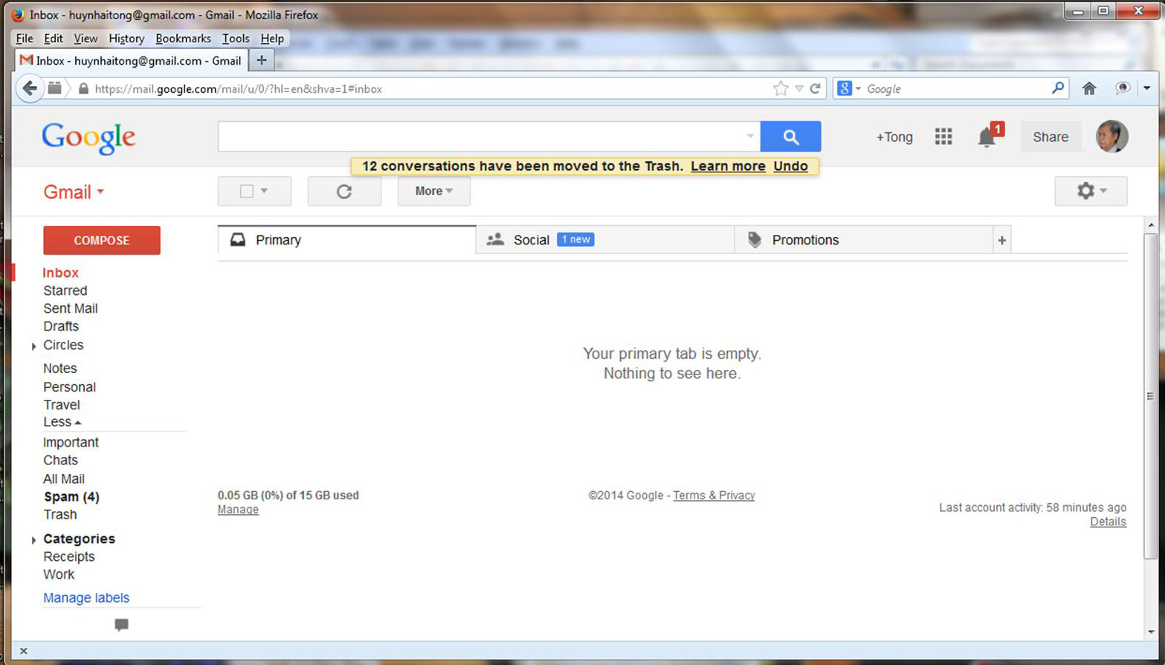
Task: Open the Google apps grid icon
Action: (943, 137)
